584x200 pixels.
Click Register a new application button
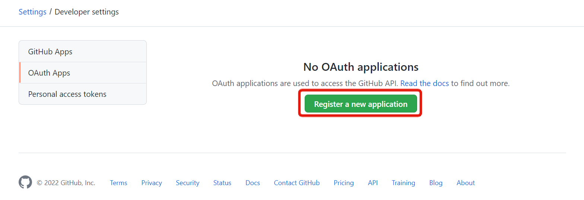pyautogui.click(x=361, y=104)
